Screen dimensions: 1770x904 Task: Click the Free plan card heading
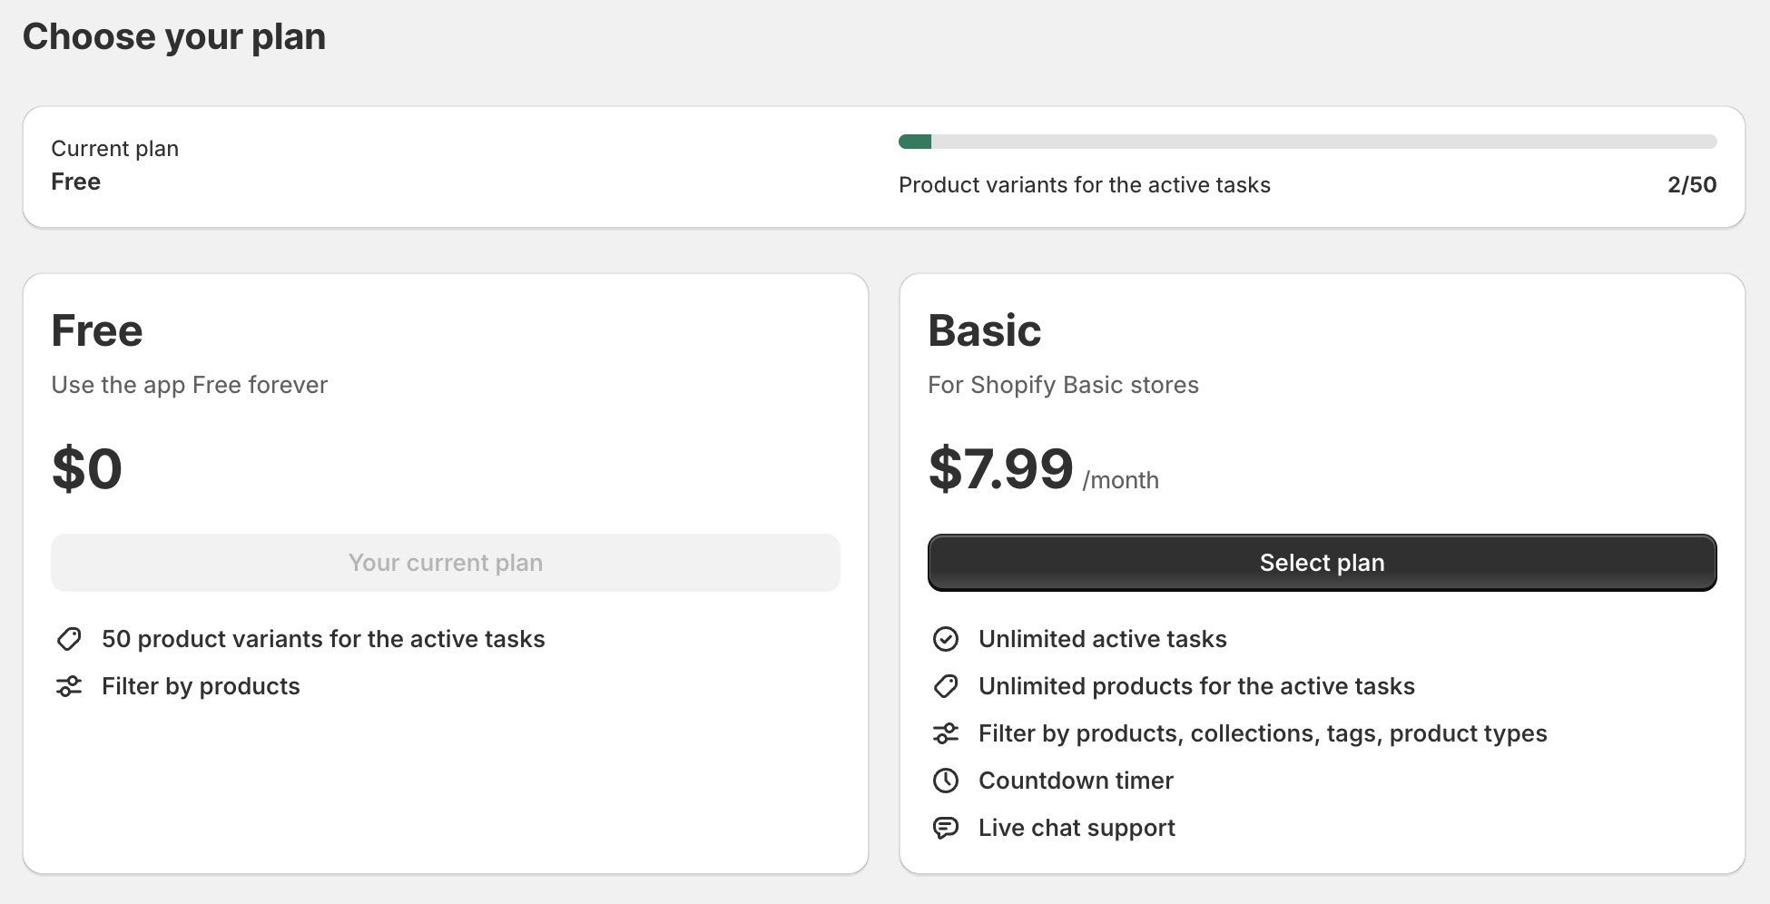pyautogui.click(x=97, y=330)
